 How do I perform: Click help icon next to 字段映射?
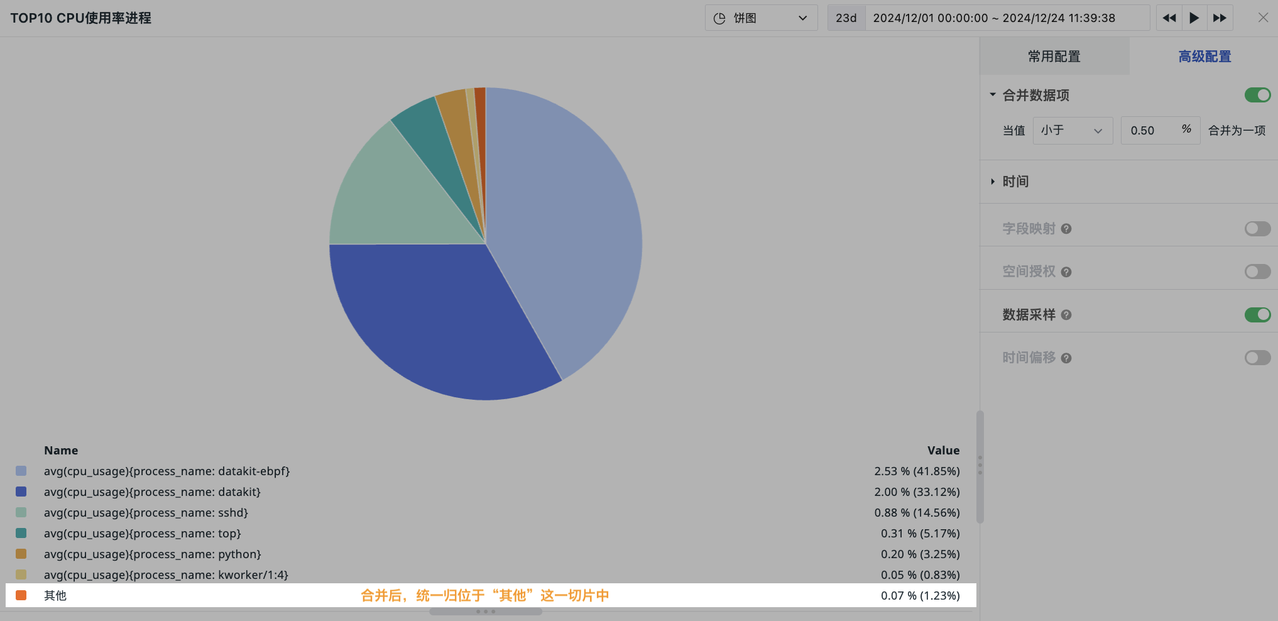(x=1066, y=229)
